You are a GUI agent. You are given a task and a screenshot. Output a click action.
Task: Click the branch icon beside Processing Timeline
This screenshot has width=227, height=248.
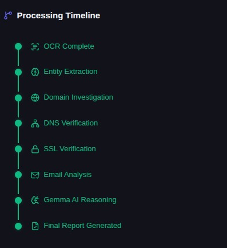(8, 15)
